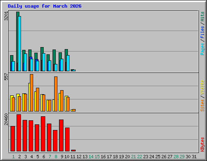Click day label 25 on the x-axis
The image size is (207, 161).
click(x=158, y=157)
